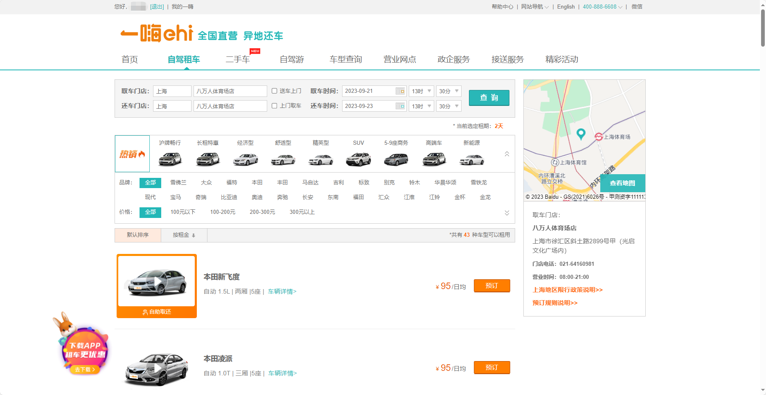766x395 pixels.
Task: Book the 本田凌派 with 预订
Action: (492, 368)
